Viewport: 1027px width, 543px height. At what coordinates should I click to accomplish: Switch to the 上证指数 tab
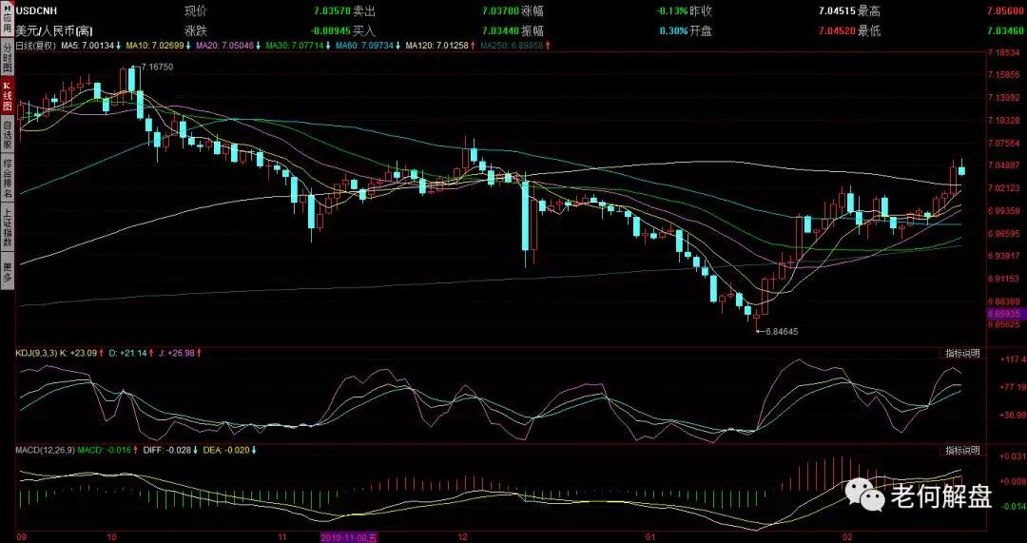pos(7,227)
